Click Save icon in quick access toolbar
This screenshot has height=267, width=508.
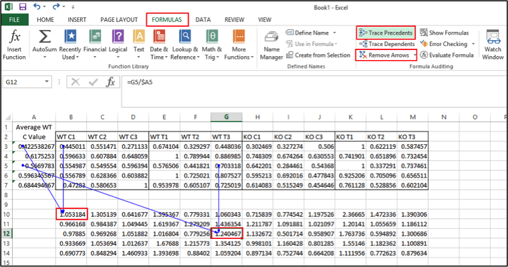click(22, 7)
